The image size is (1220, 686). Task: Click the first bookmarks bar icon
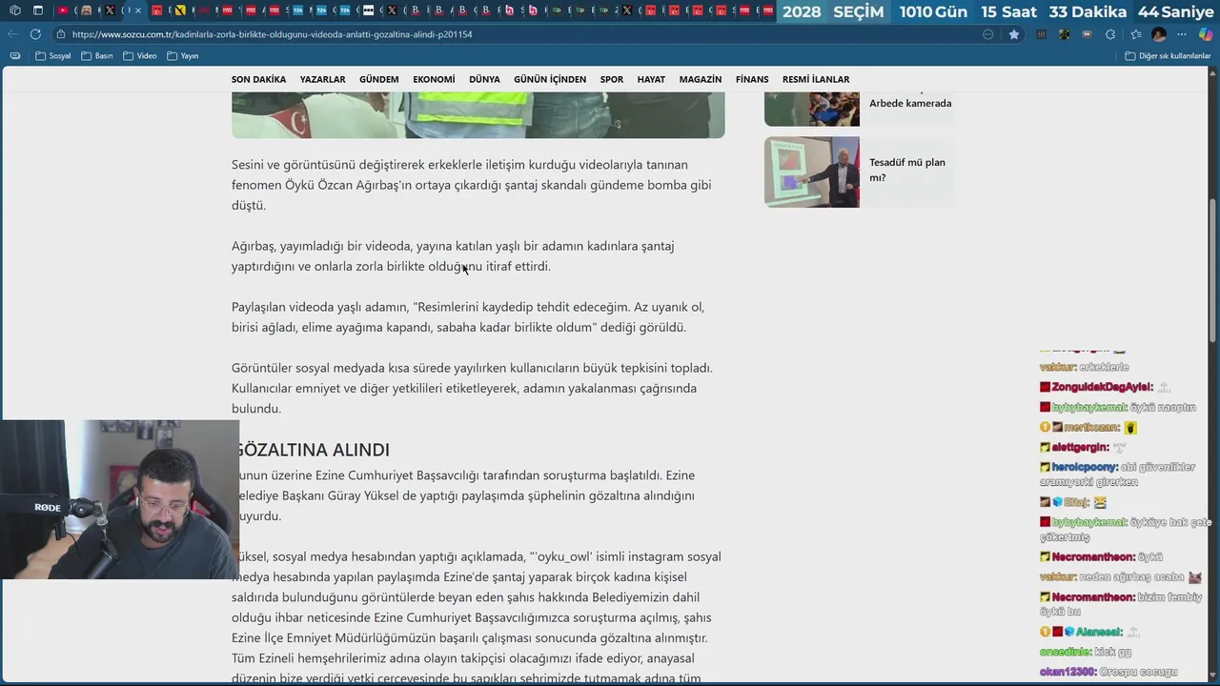(15, 56)
